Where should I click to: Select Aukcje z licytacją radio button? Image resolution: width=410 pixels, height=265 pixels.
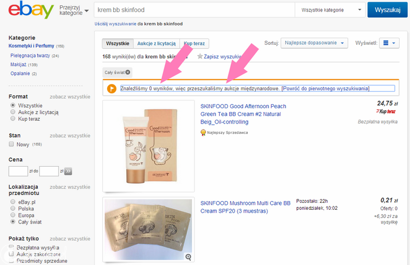pyautogui.click(x=13, y=112)
